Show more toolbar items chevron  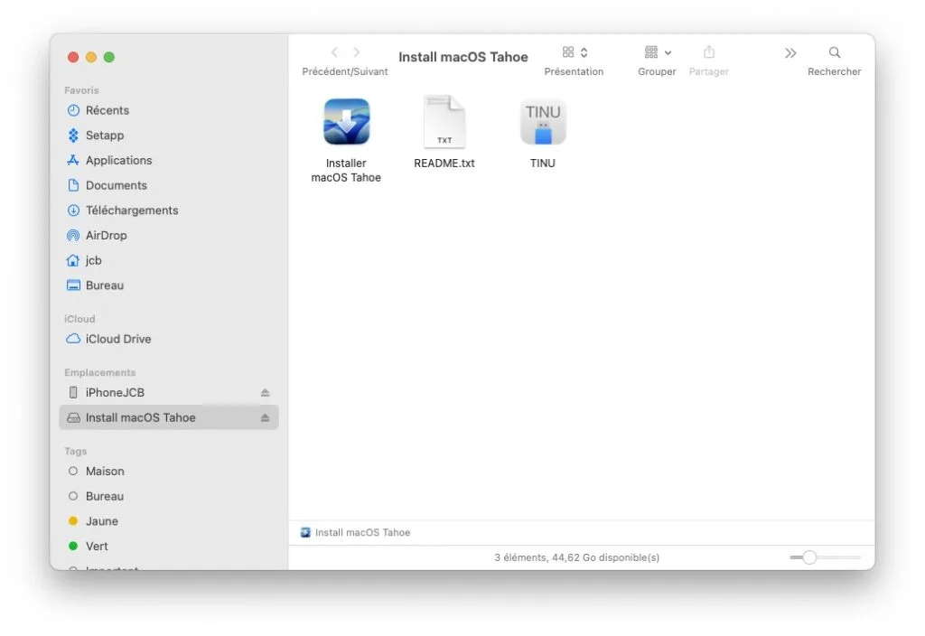click(790, 53)
